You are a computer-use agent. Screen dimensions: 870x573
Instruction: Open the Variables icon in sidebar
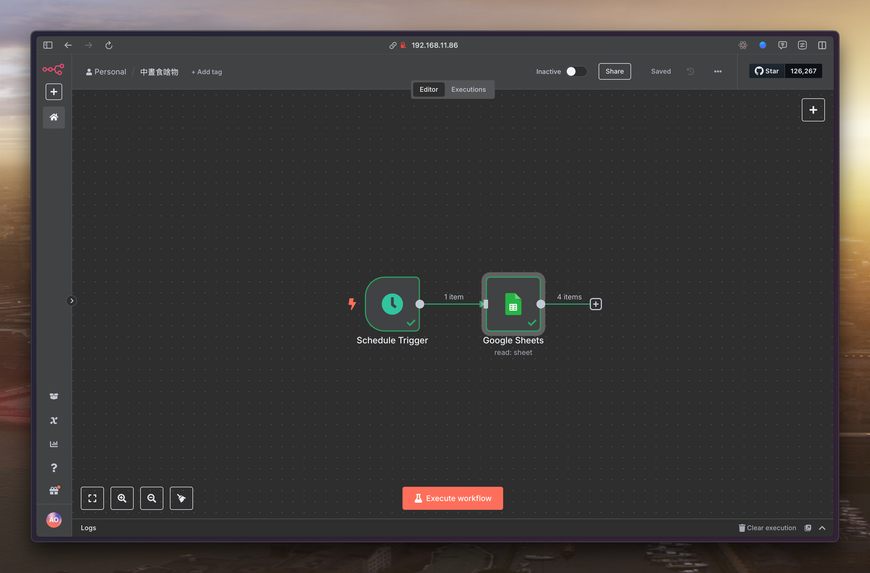[54, 420]
